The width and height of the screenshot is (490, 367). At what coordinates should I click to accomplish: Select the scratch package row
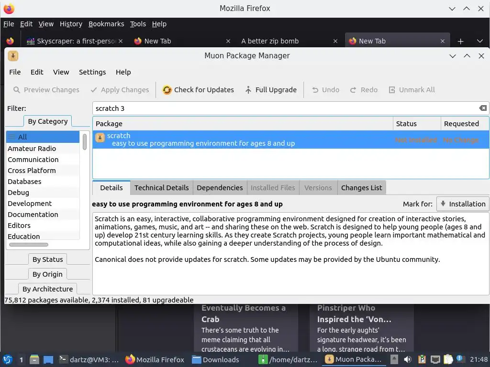coord(291,140)
